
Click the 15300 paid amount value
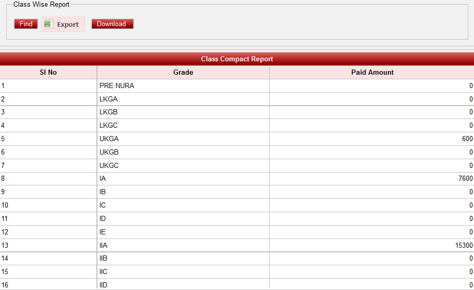pyautogui.click(x=463, y=245)
